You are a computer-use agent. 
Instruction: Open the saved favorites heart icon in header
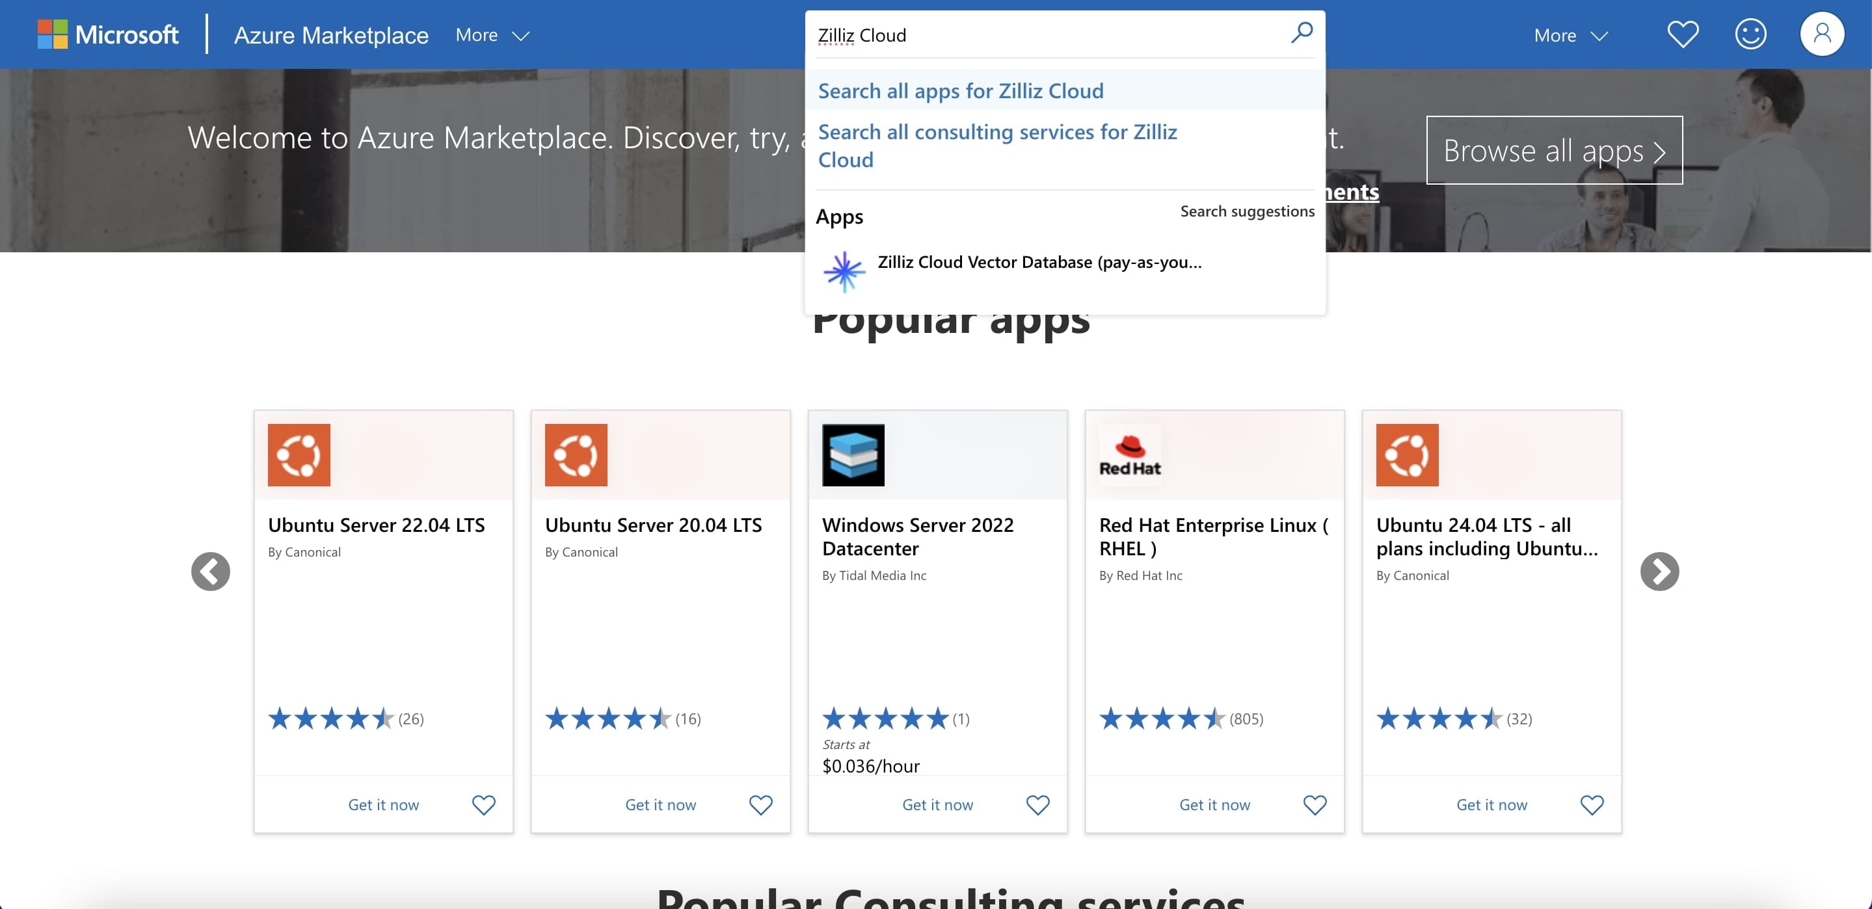[x=1682, y=34]
